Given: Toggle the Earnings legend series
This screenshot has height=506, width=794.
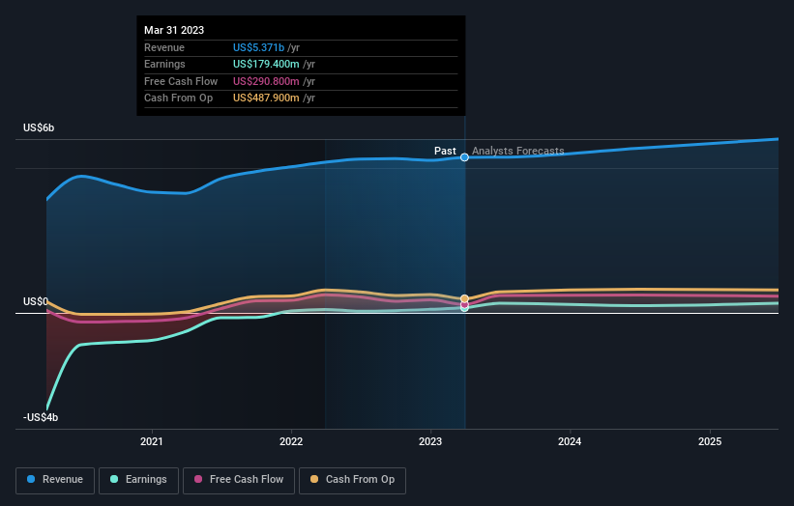Looking at the screenshot, I should tap(138, 480).
